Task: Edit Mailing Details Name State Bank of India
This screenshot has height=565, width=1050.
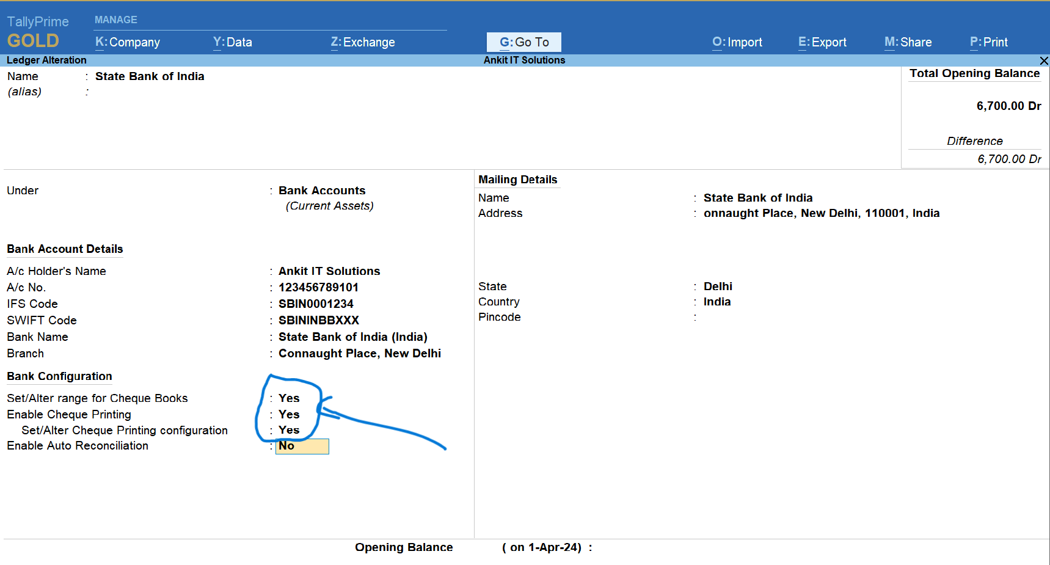Action: point(758,198)
